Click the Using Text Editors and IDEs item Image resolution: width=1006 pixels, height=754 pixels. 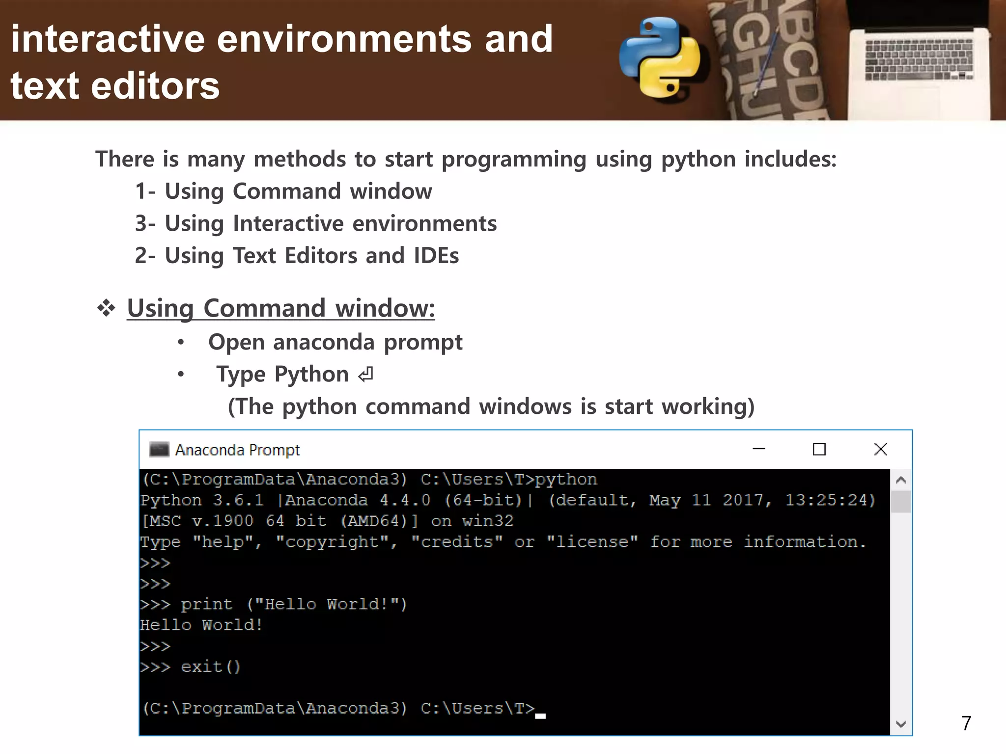(297, 256)
